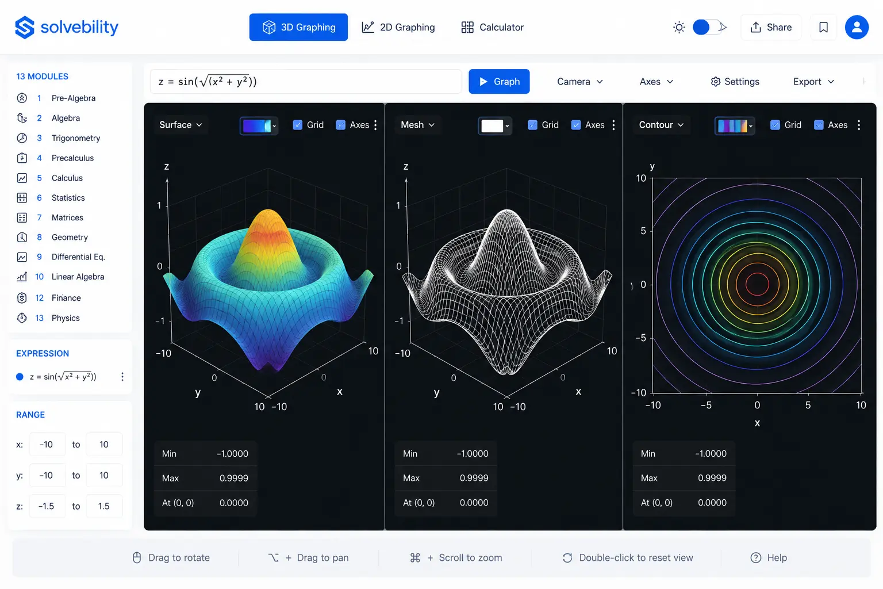Click the x range maximum field
Screen dimensions: 883x589
[104, 445]
